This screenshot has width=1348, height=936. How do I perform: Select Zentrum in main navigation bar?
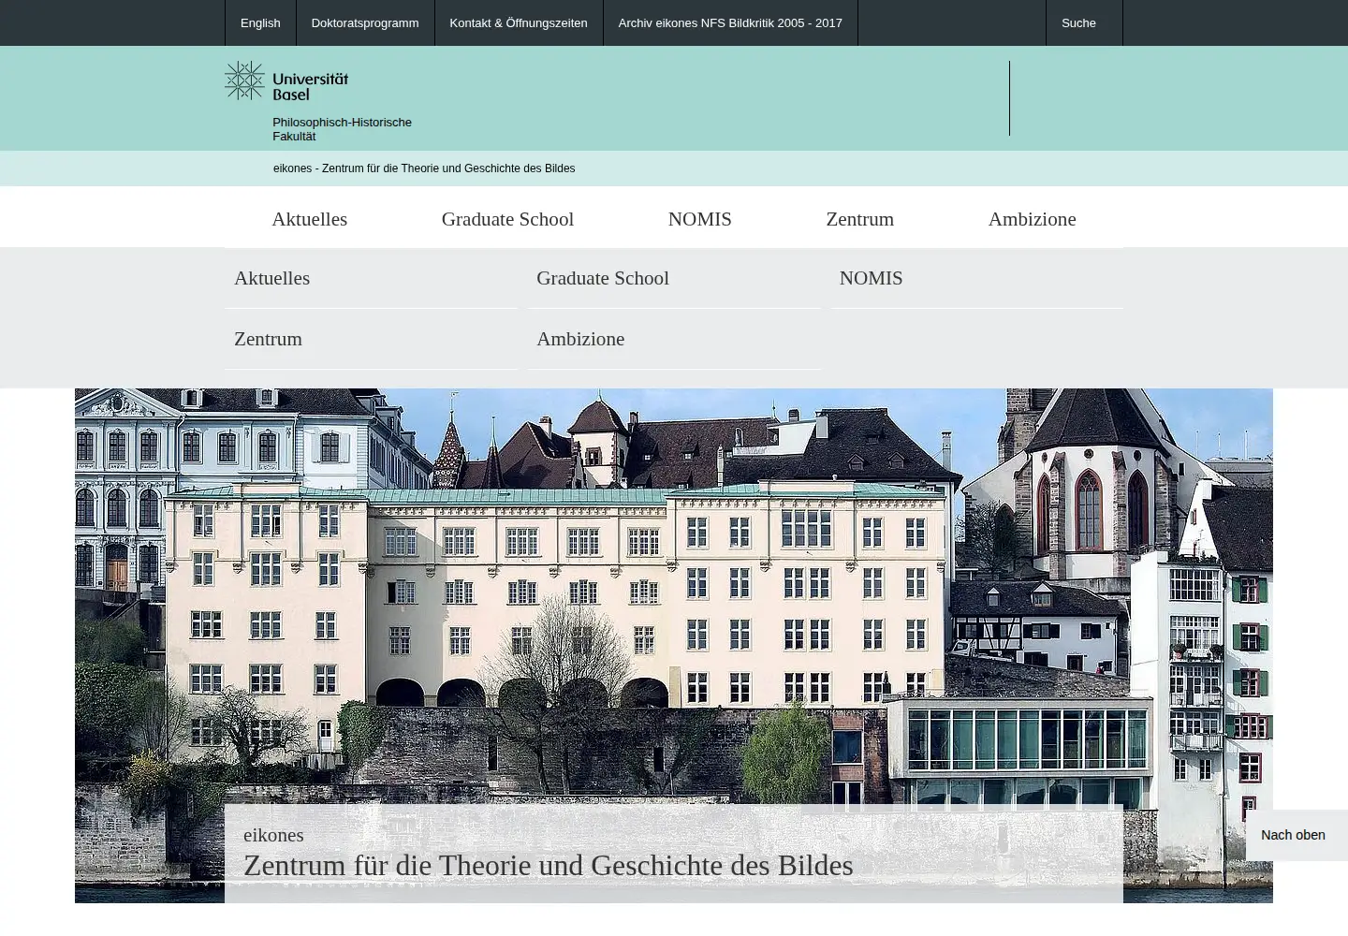click(x=860, y=219)
